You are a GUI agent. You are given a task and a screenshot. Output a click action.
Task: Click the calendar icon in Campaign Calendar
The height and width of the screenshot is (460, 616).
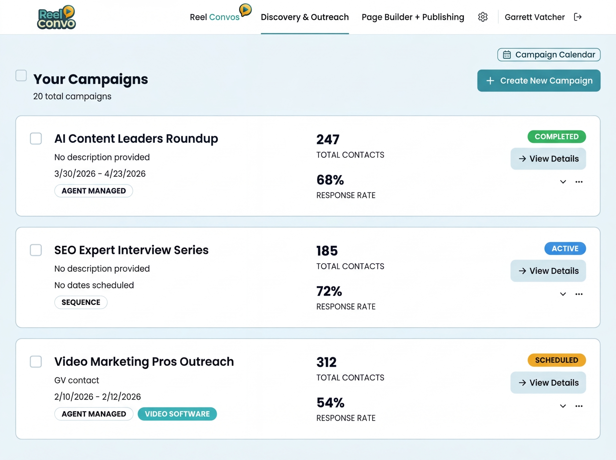click(507, 55)
